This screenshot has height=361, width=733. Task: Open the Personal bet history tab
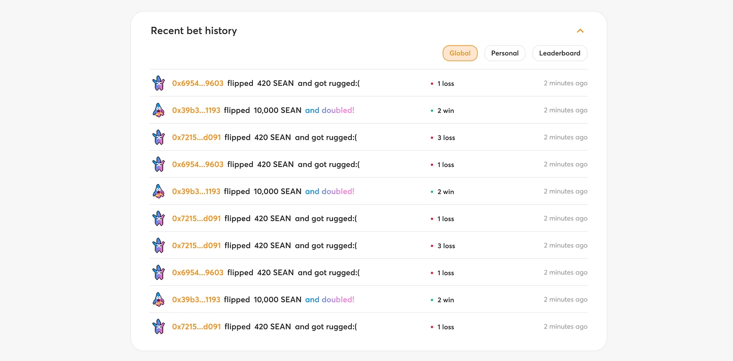click(505, 53)
